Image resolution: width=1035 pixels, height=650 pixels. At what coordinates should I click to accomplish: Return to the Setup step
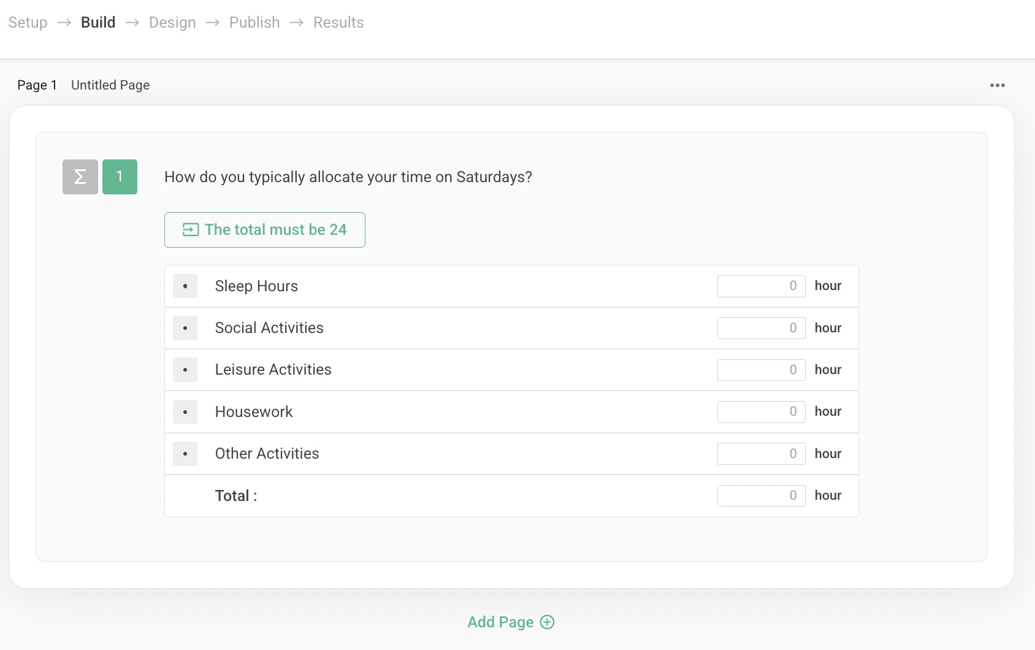tap(27, 22)
